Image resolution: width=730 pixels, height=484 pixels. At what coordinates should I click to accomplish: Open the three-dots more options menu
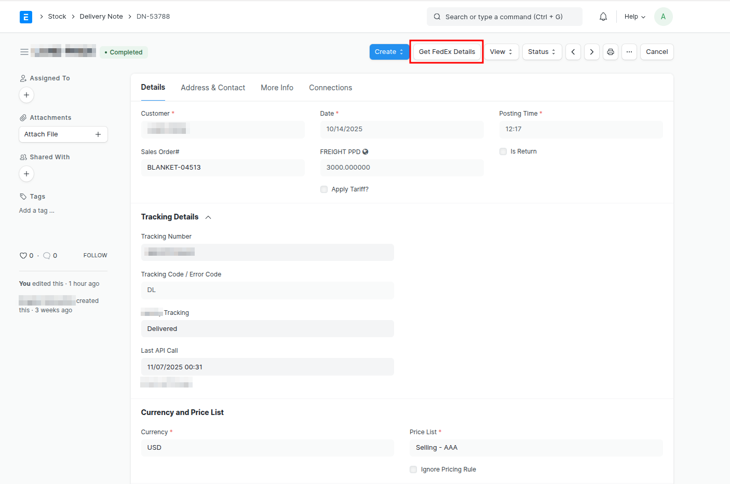click(x=629, y=52)
